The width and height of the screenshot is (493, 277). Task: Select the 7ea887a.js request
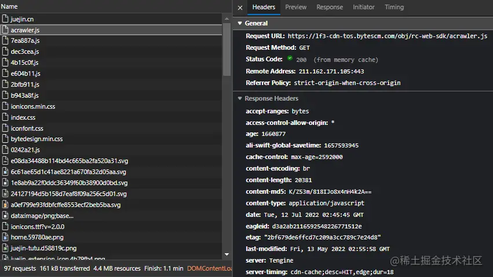[x=111, y=41]
